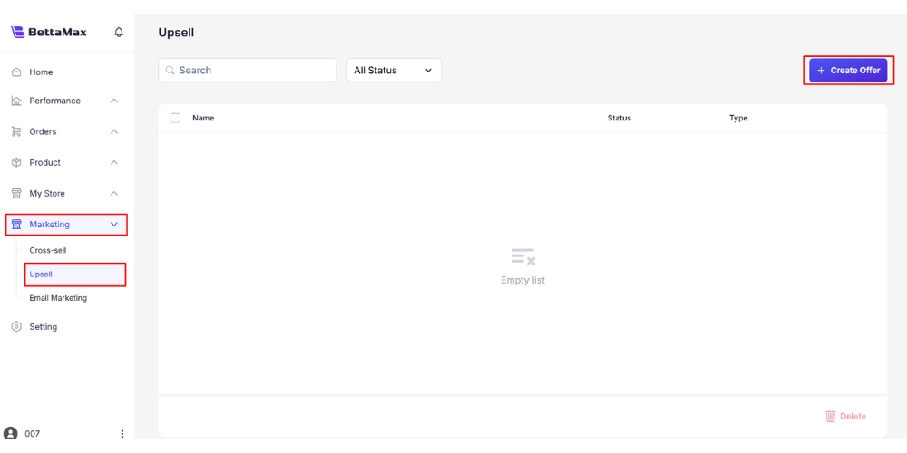907x453 pixels.
Task: Open Email Marketing submenu item
Action: pos(58,298)
